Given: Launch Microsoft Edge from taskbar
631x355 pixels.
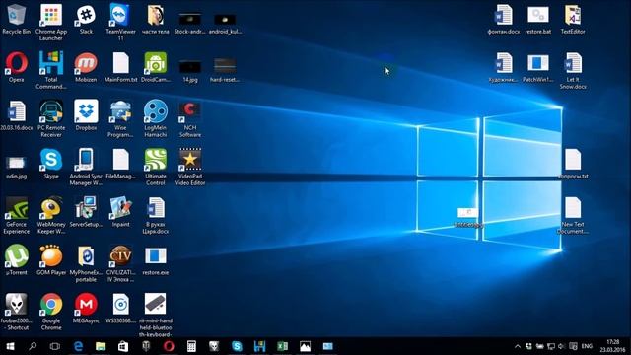Looking at the screenshot, I should [78, 346].
